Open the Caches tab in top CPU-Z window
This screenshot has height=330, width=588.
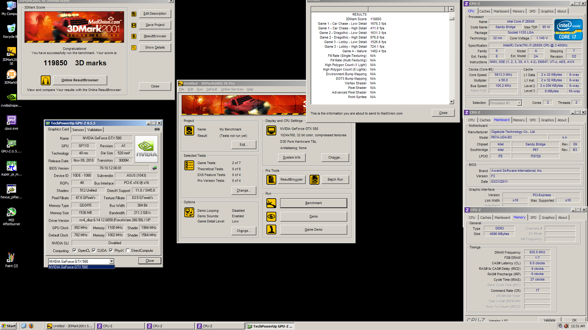pos(485,11)
